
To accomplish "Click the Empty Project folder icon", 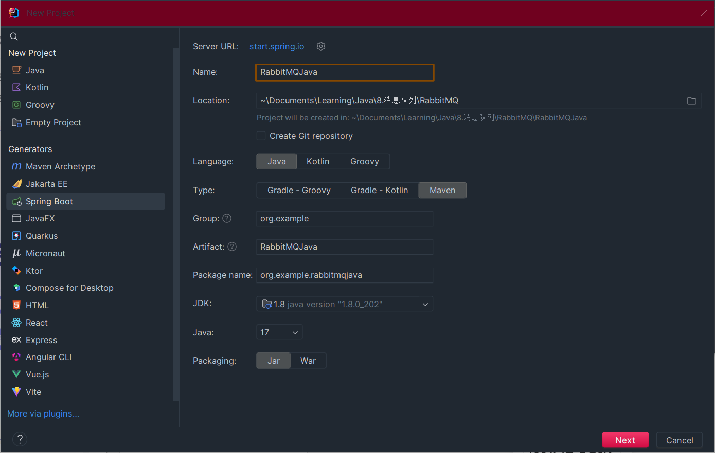I will tap(16, 122).
